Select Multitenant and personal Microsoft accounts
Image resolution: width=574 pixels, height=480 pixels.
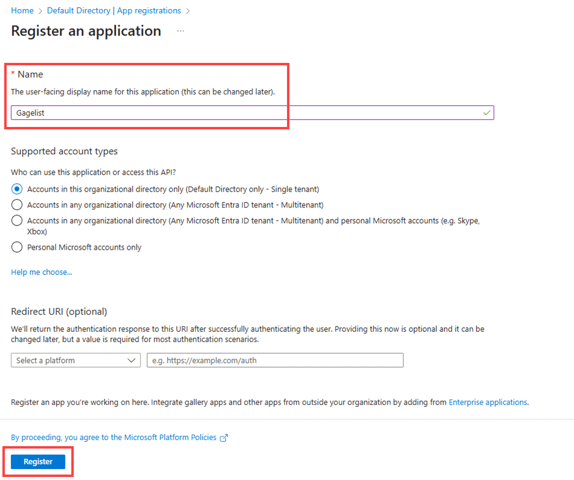click(x=17, y=221)
